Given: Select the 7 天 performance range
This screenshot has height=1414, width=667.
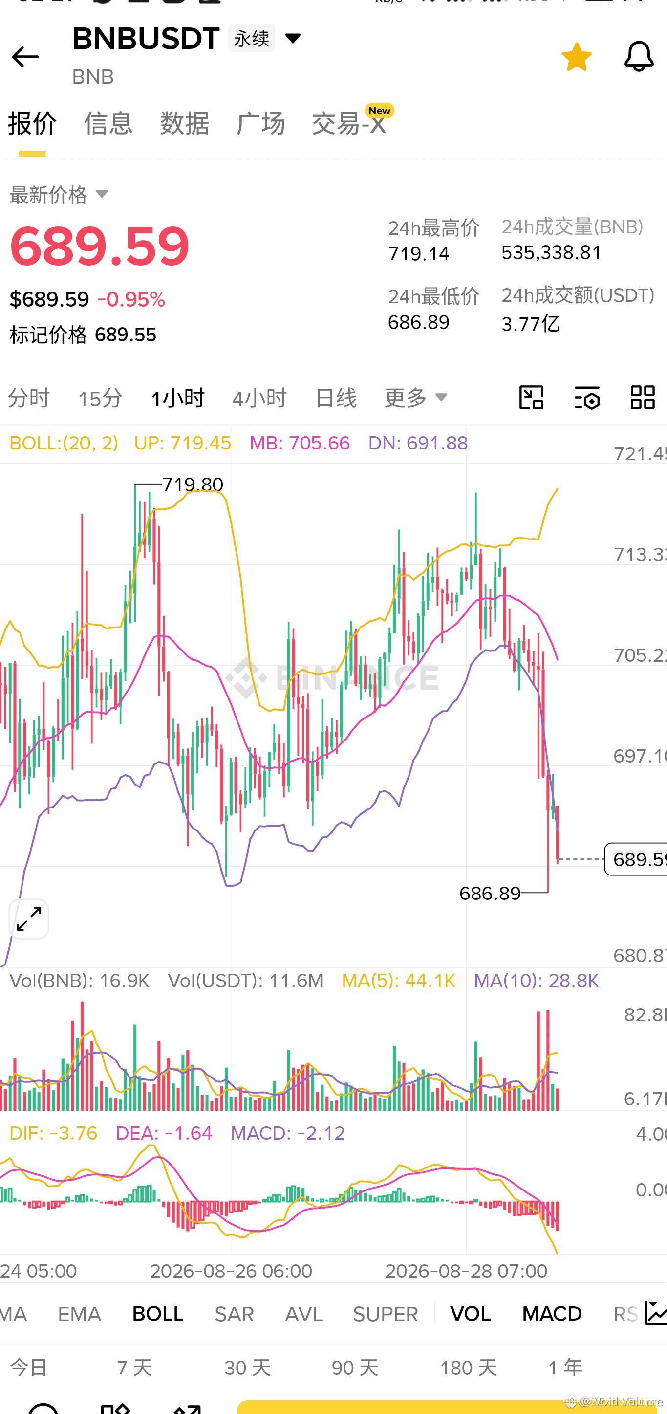Looking at the screenshot, I should (x=134, y=1368).
